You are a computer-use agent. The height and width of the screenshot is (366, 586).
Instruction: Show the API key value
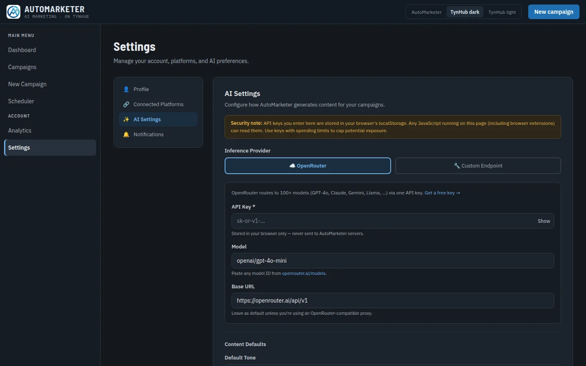(x=544, y=221)
